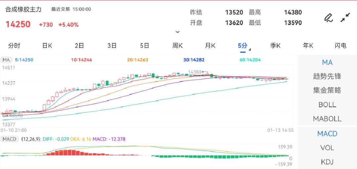Click the MA 30:14282 legend value
This screenshot has width=357, height=169.
pyautogui.click(x=194, y=60)
